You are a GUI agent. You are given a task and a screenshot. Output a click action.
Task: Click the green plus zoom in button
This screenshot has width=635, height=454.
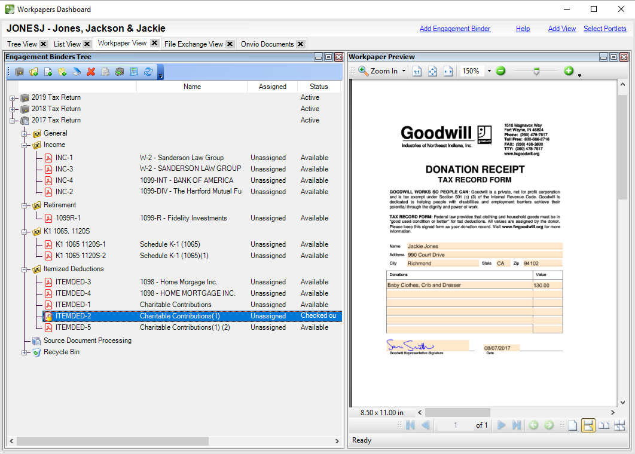click(x=568, y=71)
